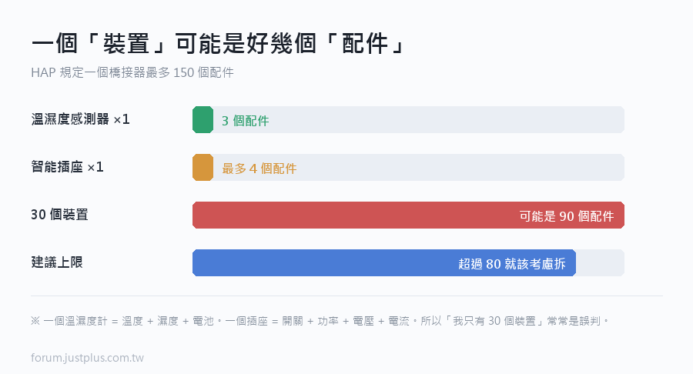Viewport: 693px width, 374px height.
Task: Click the 最多 4 個配件 orange text label
Action: (259, 169)
